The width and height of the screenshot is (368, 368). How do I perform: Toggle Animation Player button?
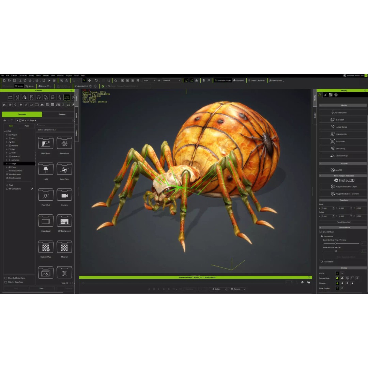[x=223, y=80]
